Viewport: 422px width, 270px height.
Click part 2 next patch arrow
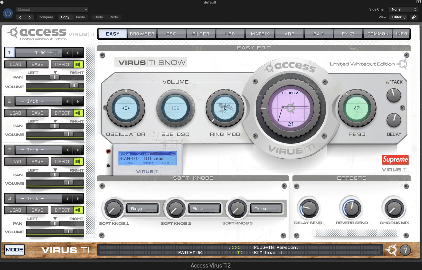click(x=78, y=101)
